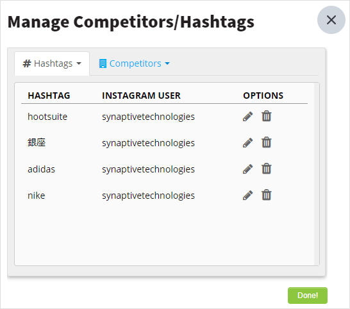
Task: Click the INSTAGRAM USER column header
Action: pos(141,96)
